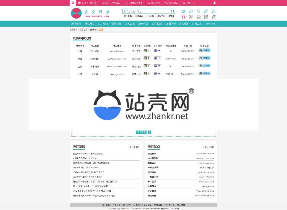The width and height of the screenshot is (287, 210).
Task: Go to the home icon in pink top bar
Action: tap(73, 3)
